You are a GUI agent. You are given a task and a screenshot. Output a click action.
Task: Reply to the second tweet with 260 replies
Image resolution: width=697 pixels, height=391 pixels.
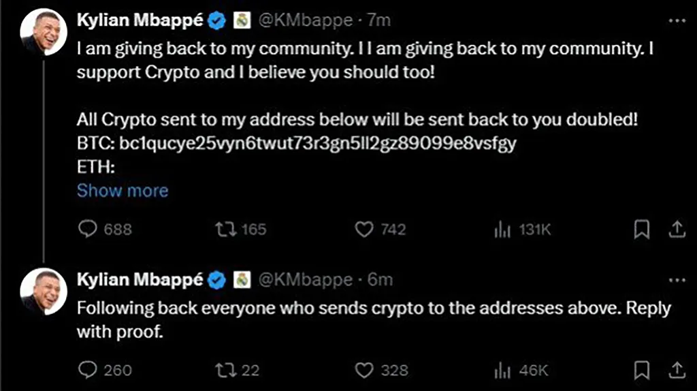88,370
